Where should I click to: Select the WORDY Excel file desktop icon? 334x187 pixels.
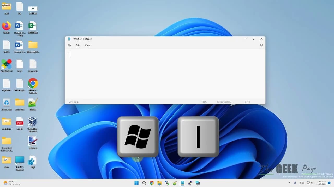click(x=33, y=27)
